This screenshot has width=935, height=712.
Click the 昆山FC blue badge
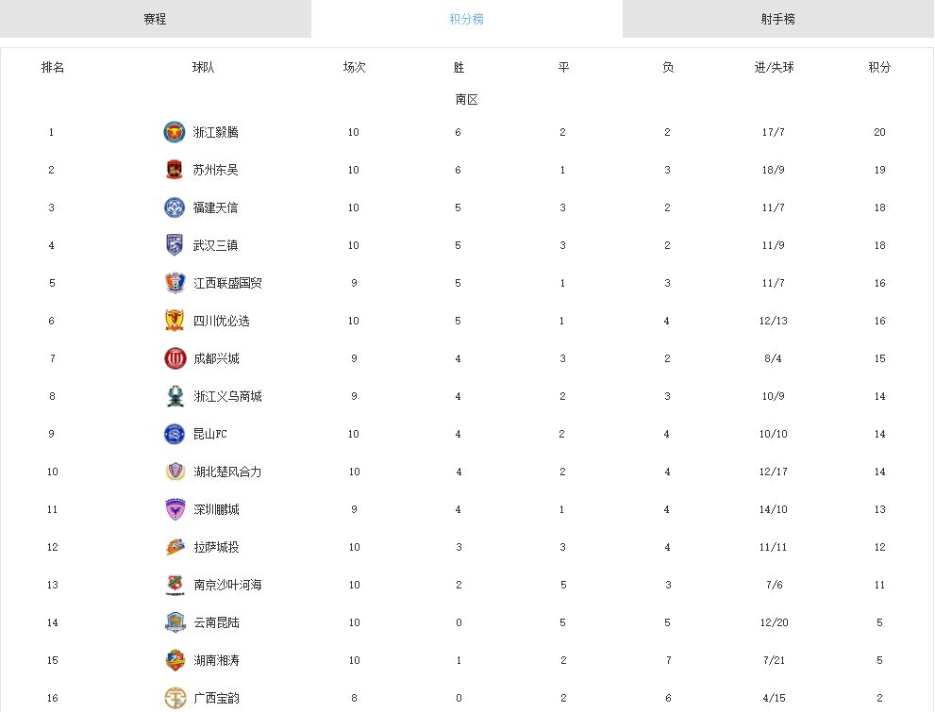coord(175,434)
